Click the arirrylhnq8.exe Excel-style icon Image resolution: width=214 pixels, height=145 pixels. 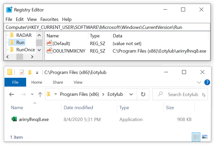coord(14,119)
